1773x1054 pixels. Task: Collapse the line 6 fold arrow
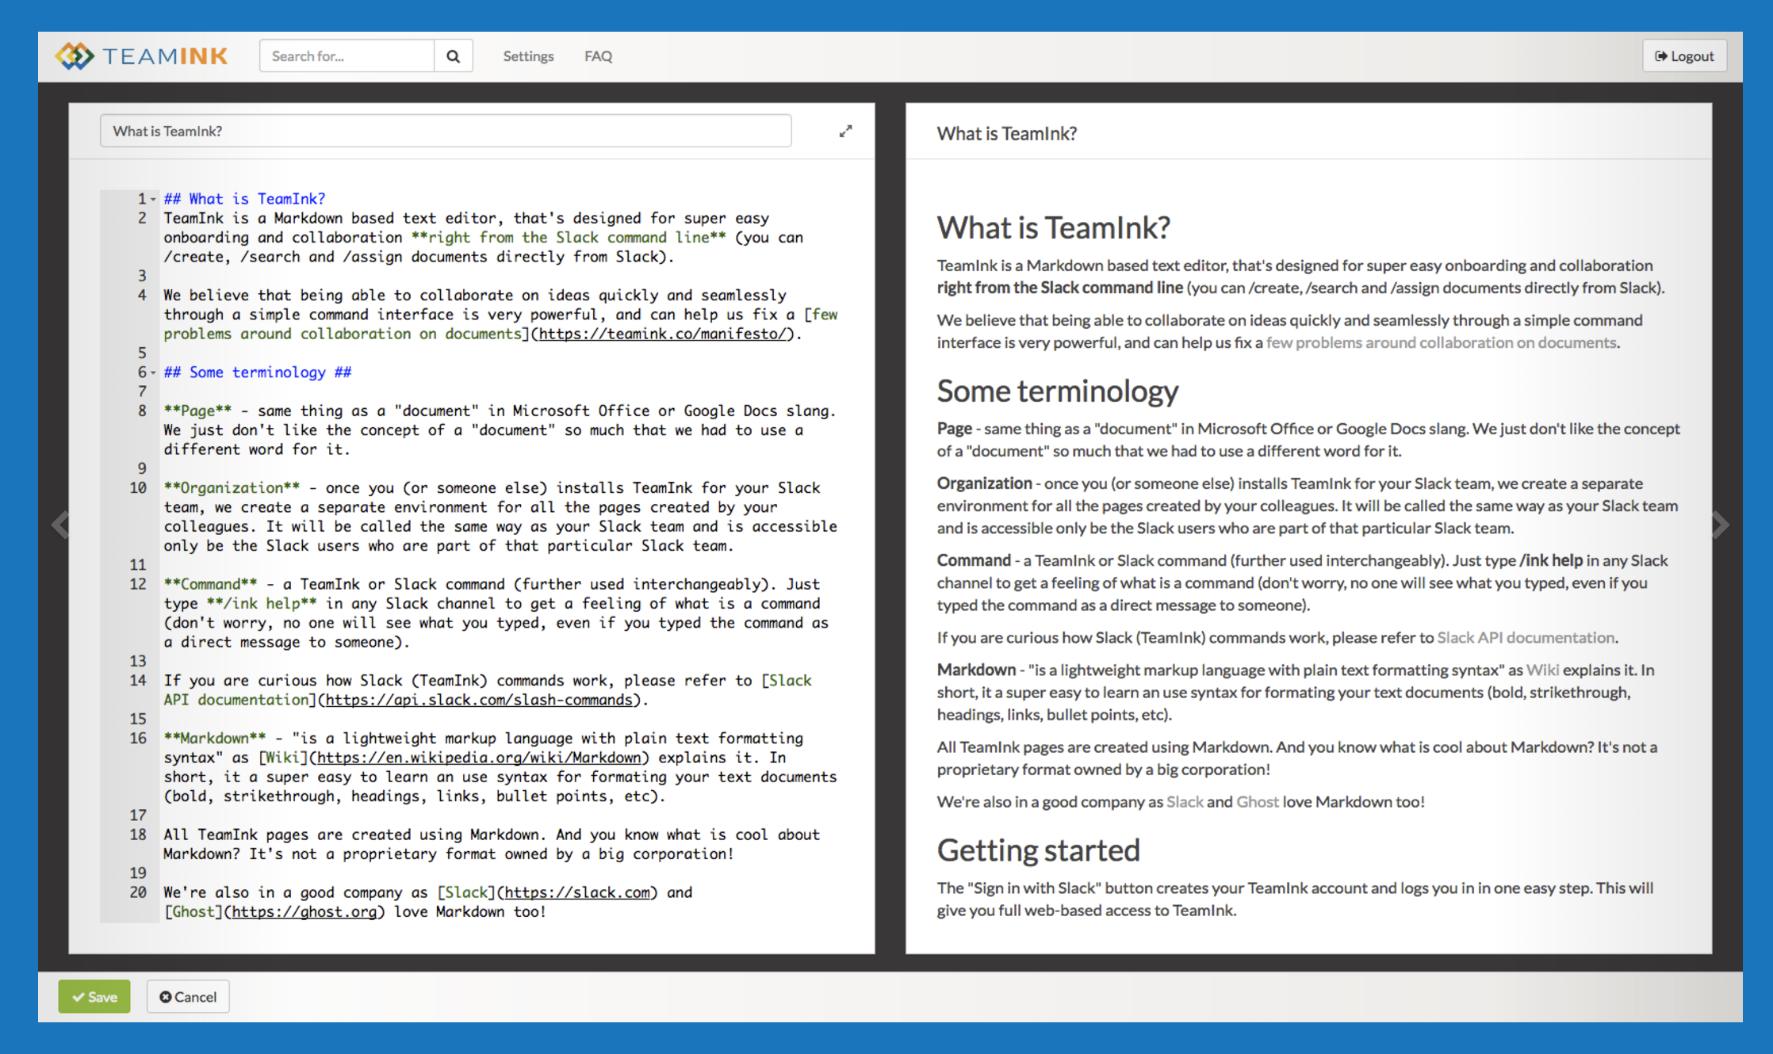(x=153, y=373)
